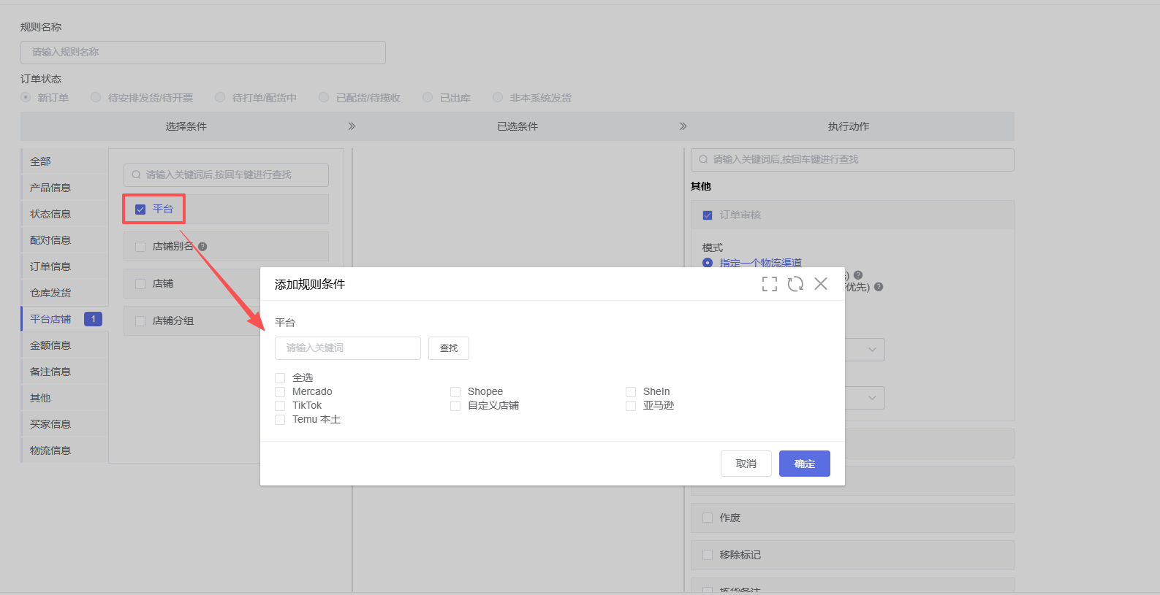1160x595 pixels.
Task: Open 订单信息 category in sidebar
Action: click(x=50, y=266)
